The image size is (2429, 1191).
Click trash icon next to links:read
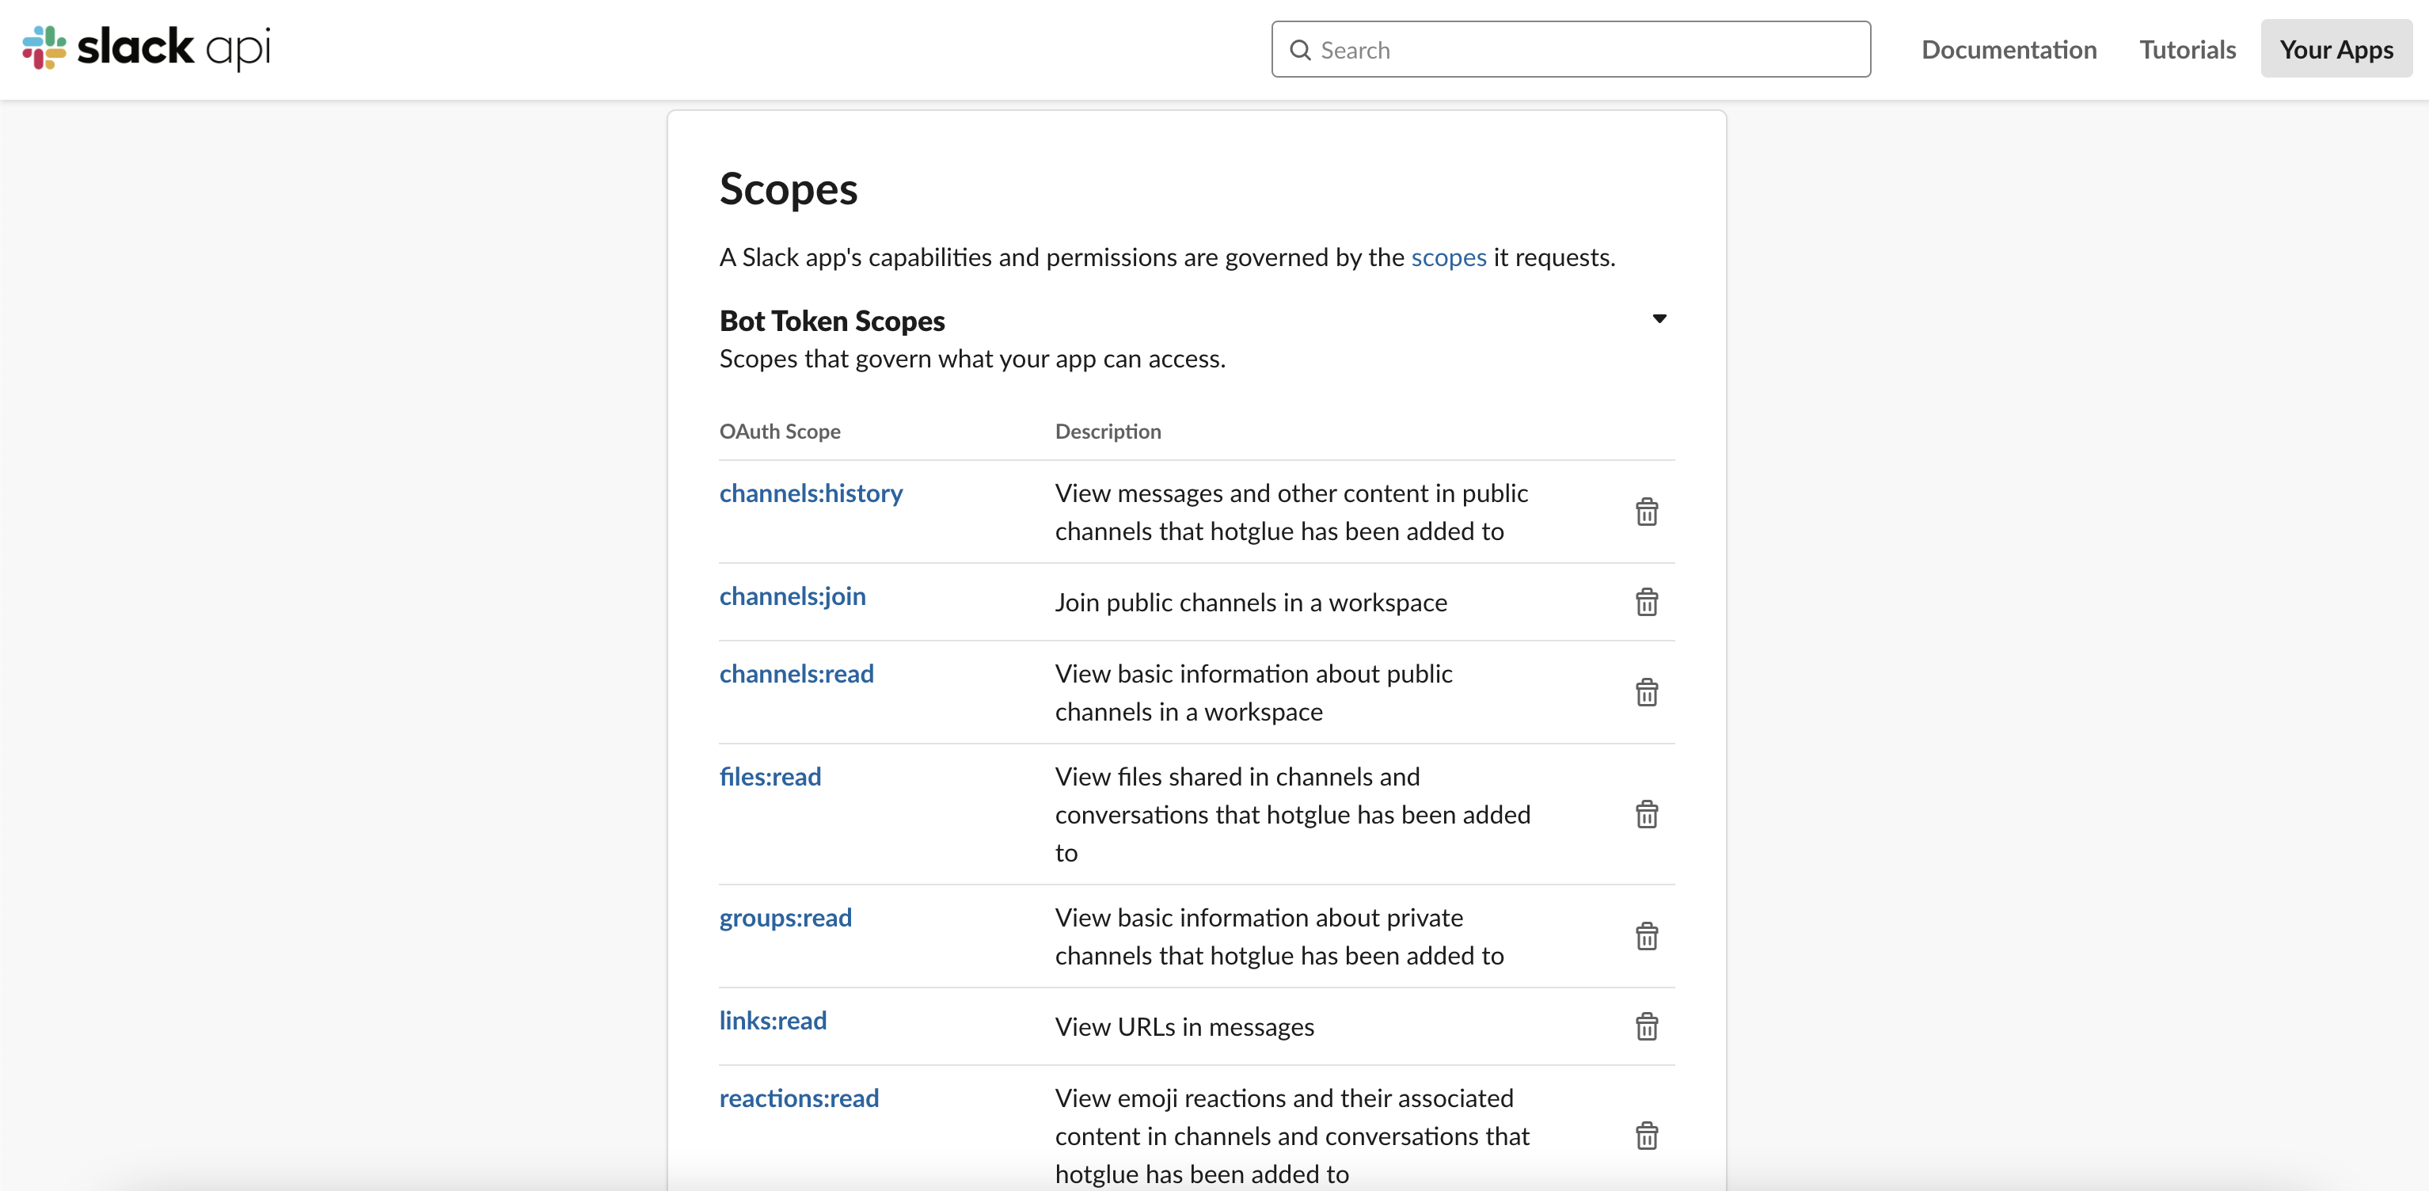tap(1646, 1026)
